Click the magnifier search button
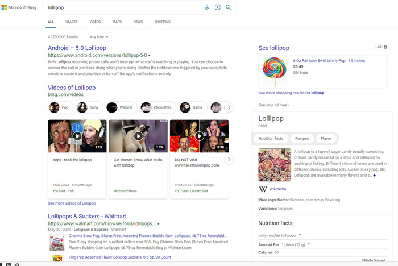This screenshot has width=398, height=266. [228, 7]
